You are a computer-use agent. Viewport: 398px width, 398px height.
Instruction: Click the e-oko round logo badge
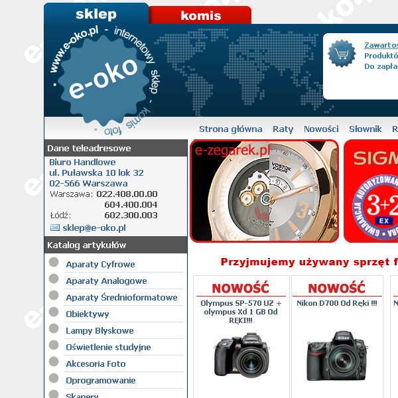click(103, 80)
